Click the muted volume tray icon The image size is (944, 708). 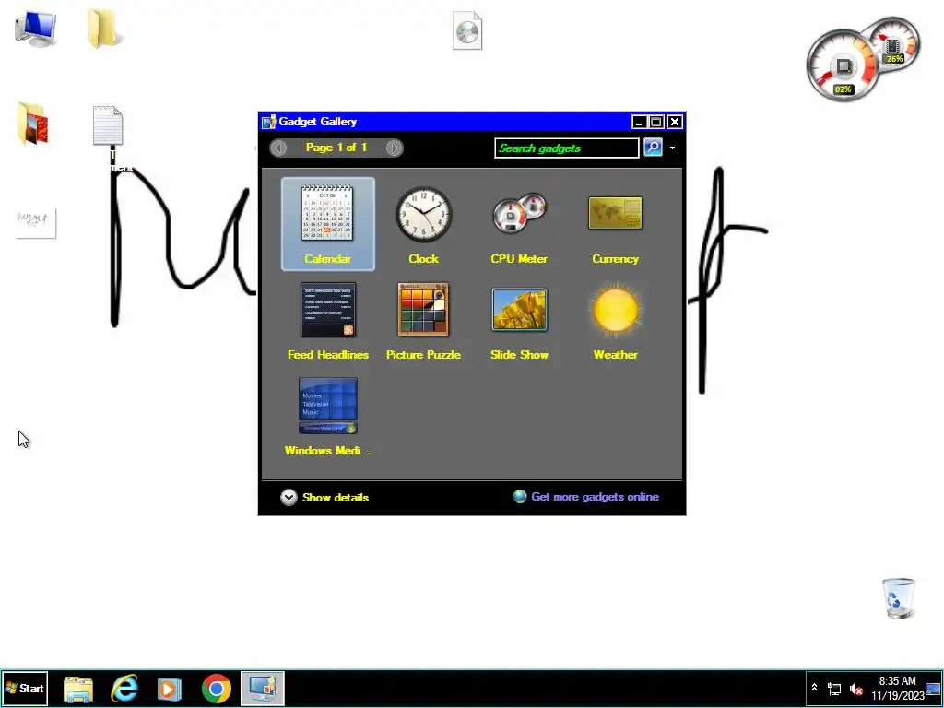pos(855,689)
